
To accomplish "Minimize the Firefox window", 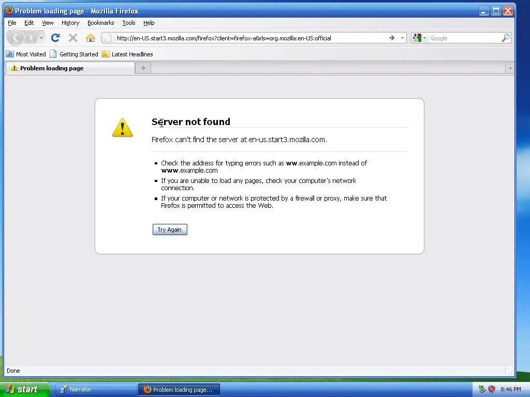I will (x=484, y=11).
